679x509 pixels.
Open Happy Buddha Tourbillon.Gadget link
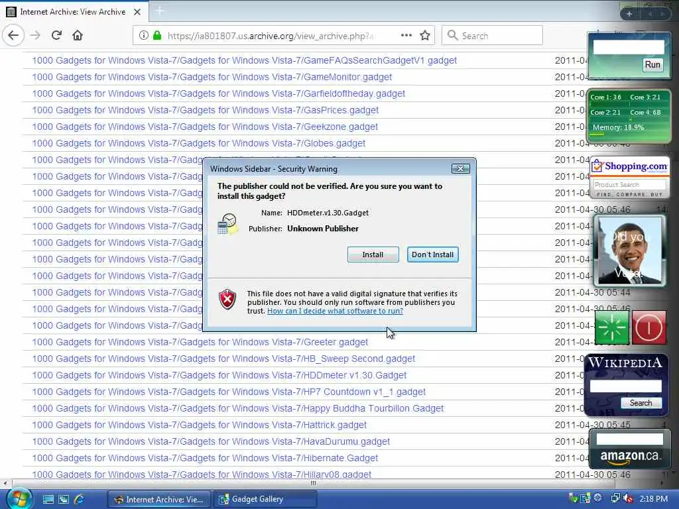pyautogui.click(x=238, y=408)
